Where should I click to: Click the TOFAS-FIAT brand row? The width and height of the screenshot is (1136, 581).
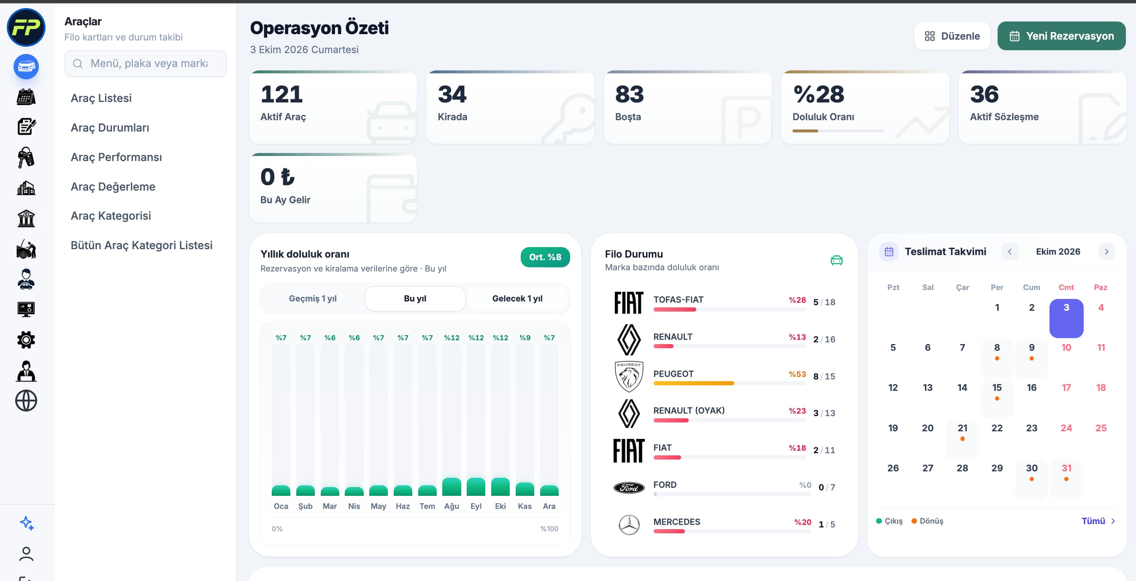coord(724,303)
